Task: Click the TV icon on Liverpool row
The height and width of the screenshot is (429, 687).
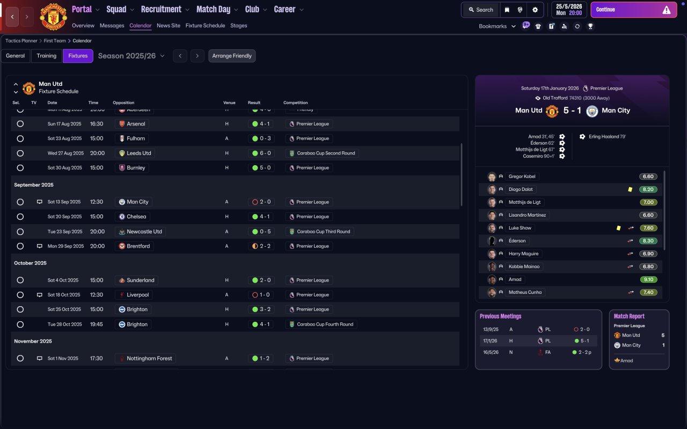Action: [39, 295]
